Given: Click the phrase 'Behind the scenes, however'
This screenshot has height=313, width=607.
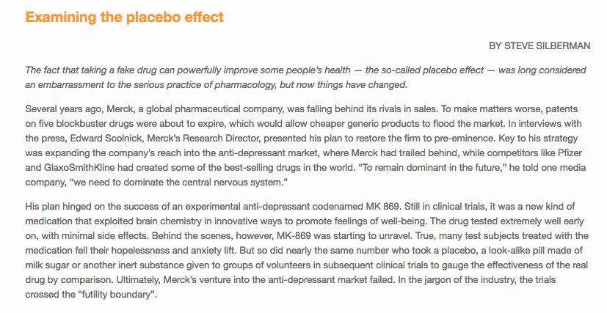Looking at the screenshot, I should (214, 236).
